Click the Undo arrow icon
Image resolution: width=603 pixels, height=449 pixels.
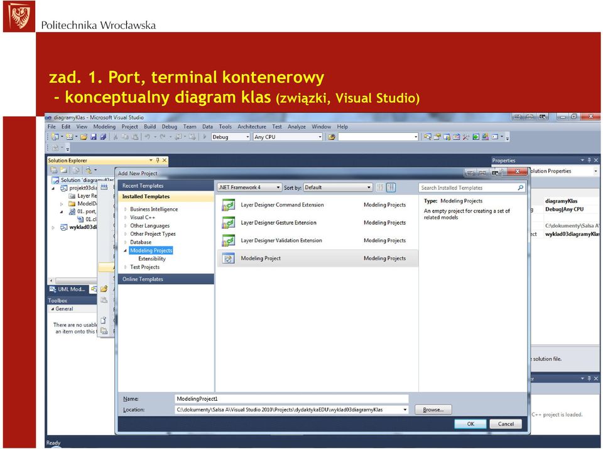[x=147, y=137]
